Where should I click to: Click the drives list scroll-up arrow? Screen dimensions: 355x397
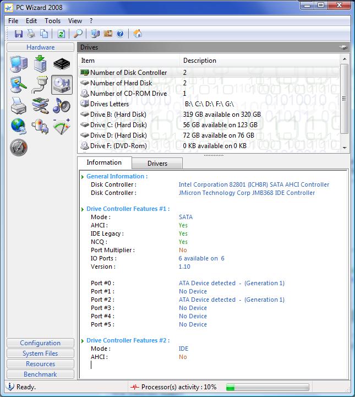[x=345, y=59]
